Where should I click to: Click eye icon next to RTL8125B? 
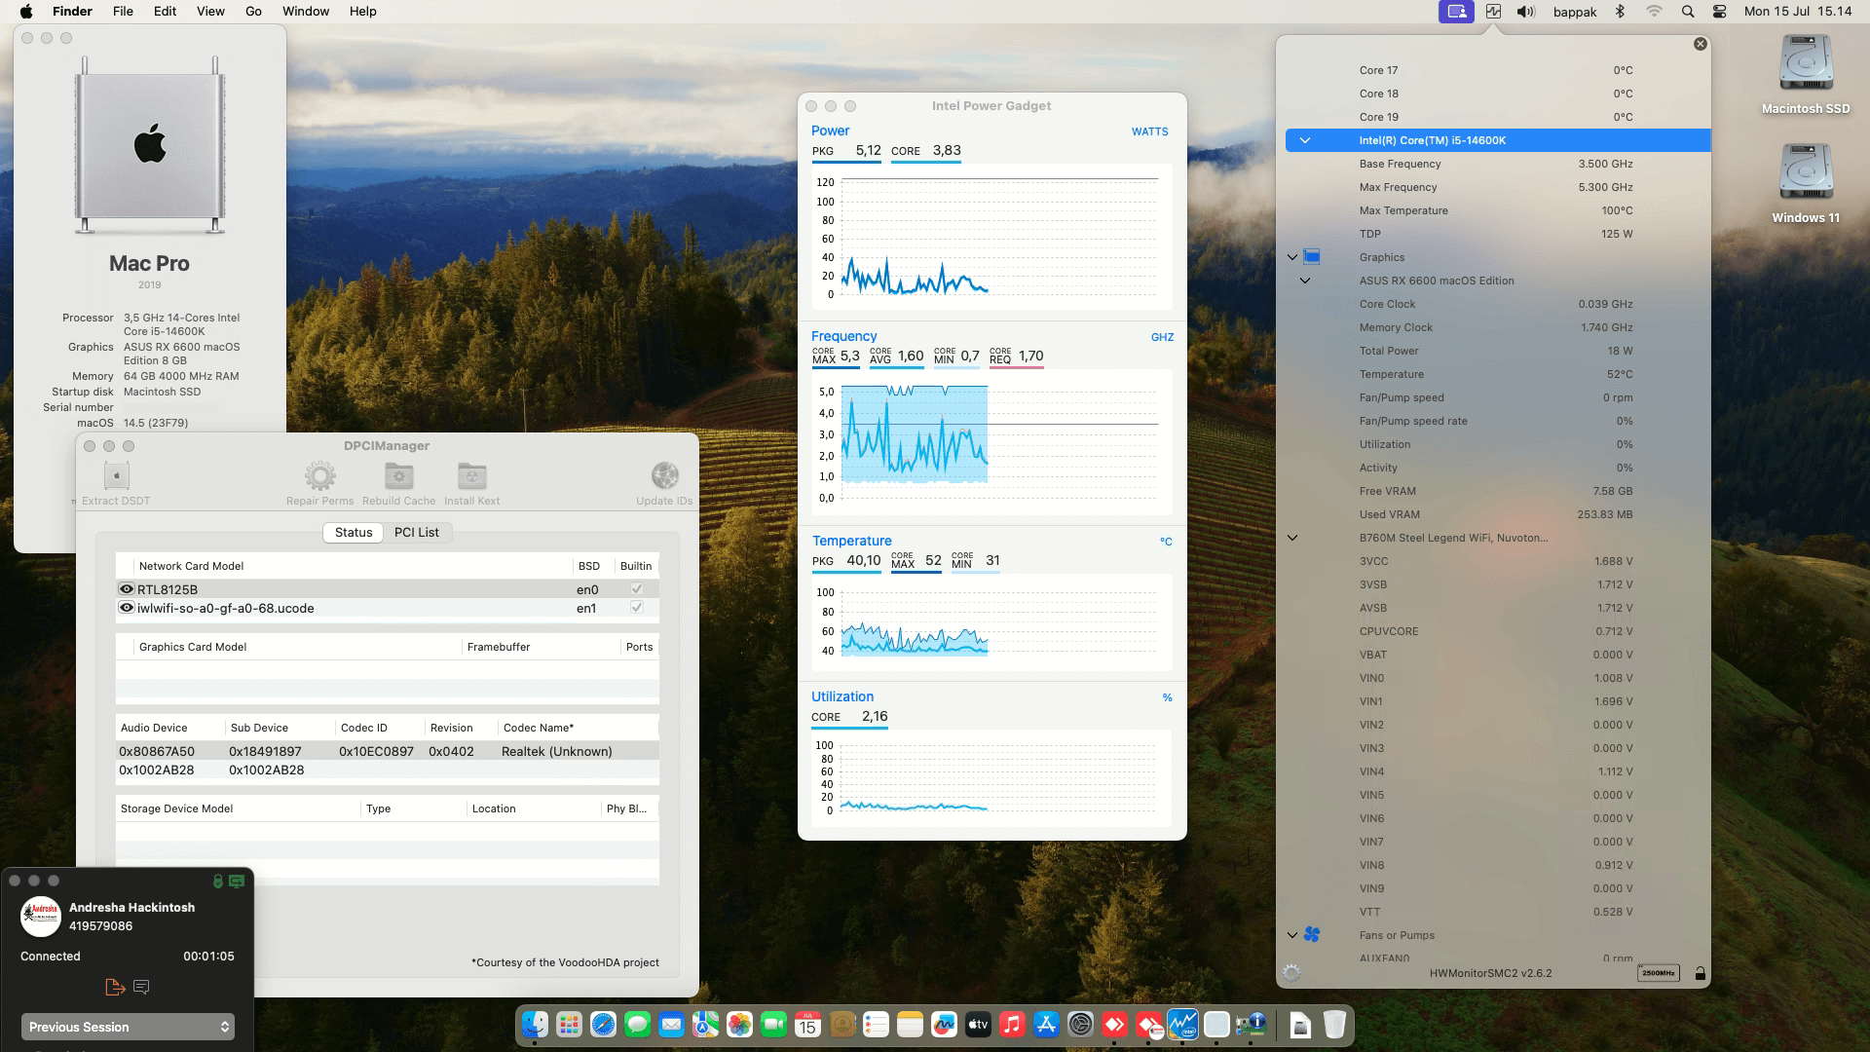coord(126,589)
